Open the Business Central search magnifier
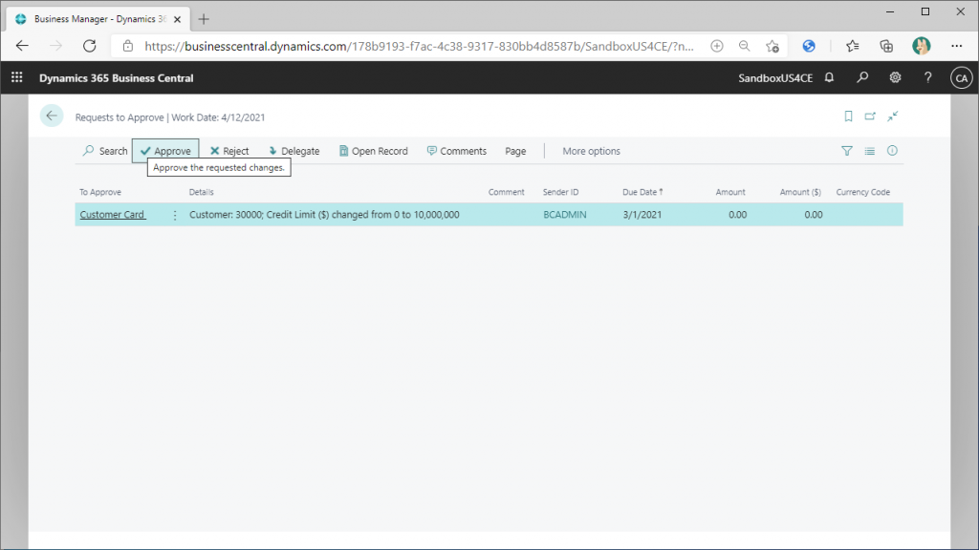 tap(862, 77)
